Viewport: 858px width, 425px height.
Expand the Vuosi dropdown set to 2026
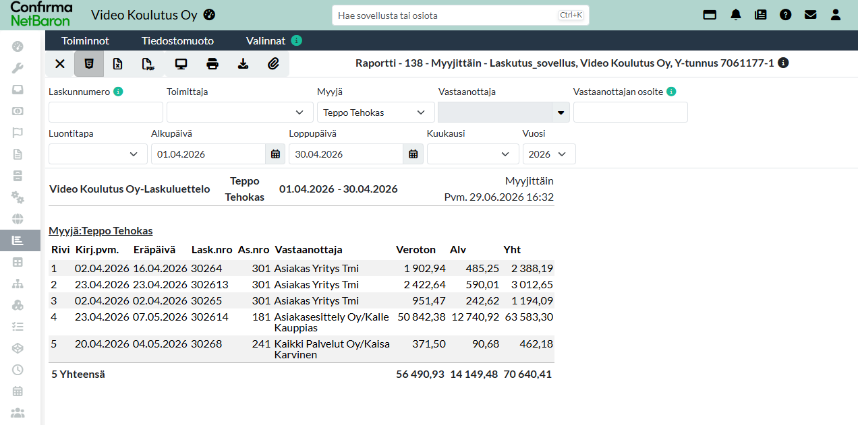pyautogui.click(x=549, y=154)
